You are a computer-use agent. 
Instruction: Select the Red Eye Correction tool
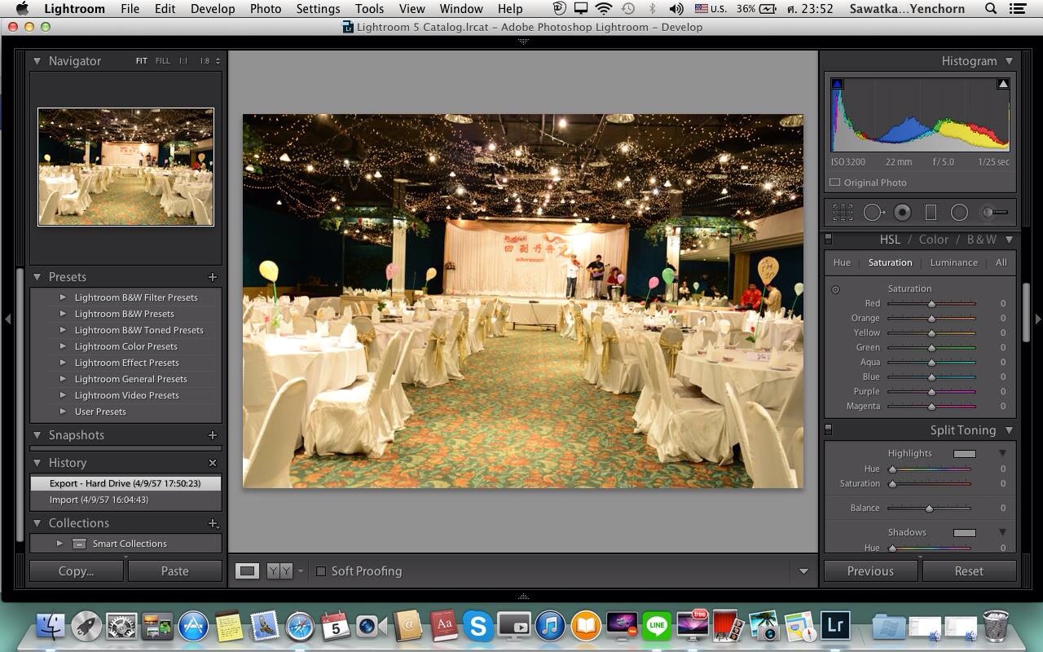pyautogui.click(x=902, y=213)
